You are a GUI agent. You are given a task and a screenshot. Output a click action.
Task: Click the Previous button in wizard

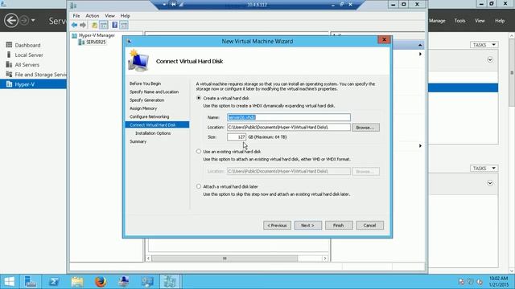277,226
